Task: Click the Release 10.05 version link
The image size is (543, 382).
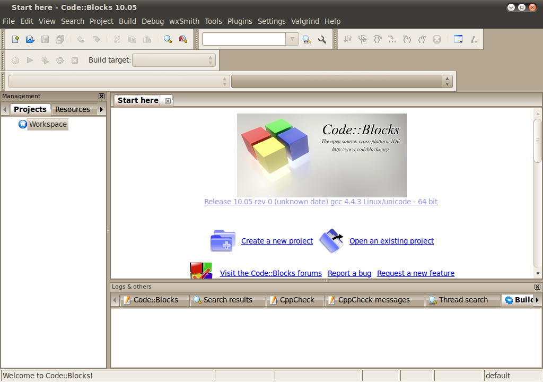Action: 321,202
